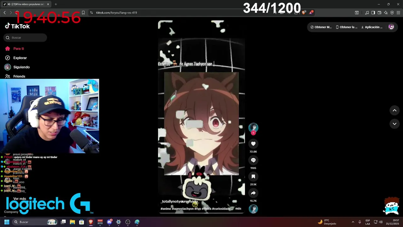
Task: Open the #fisica hashtag
Action: (207, 209)
